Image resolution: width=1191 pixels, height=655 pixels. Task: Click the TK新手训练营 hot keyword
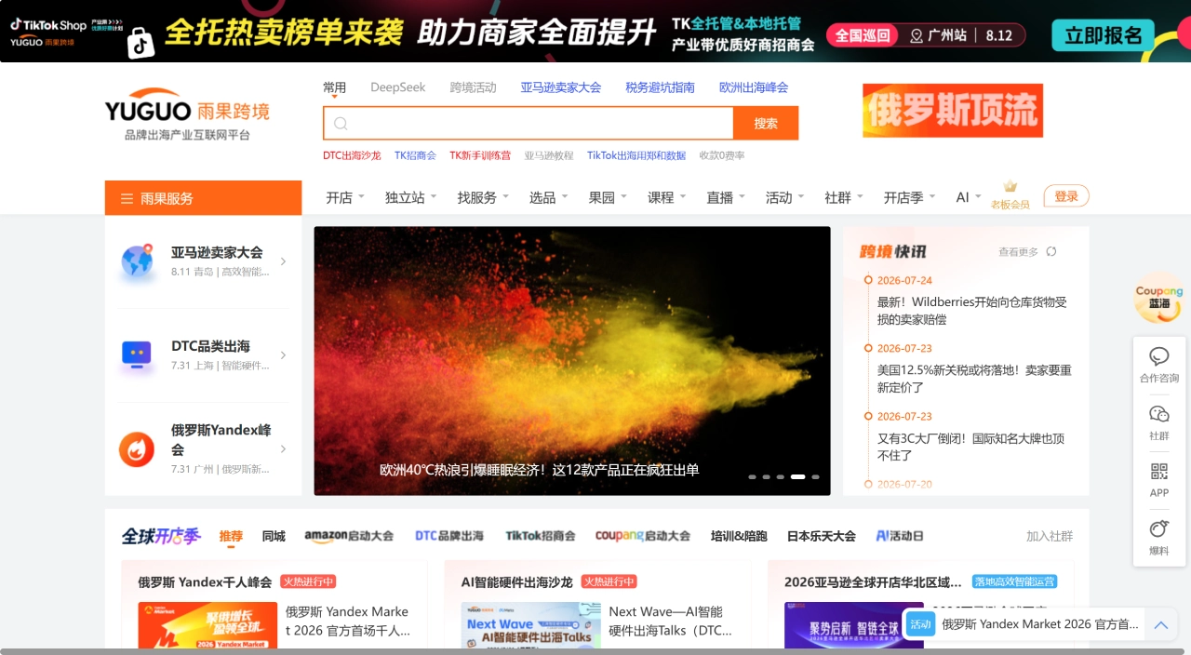(x=480, y=155)
